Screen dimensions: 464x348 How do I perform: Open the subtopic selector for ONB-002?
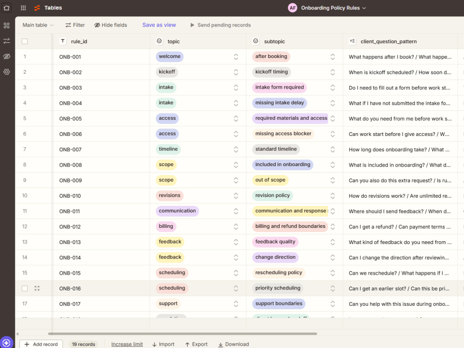[x=333, y=72]
